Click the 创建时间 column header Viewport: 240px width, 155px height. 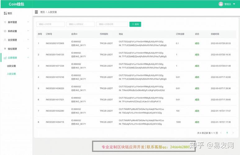tap(215, 34)
